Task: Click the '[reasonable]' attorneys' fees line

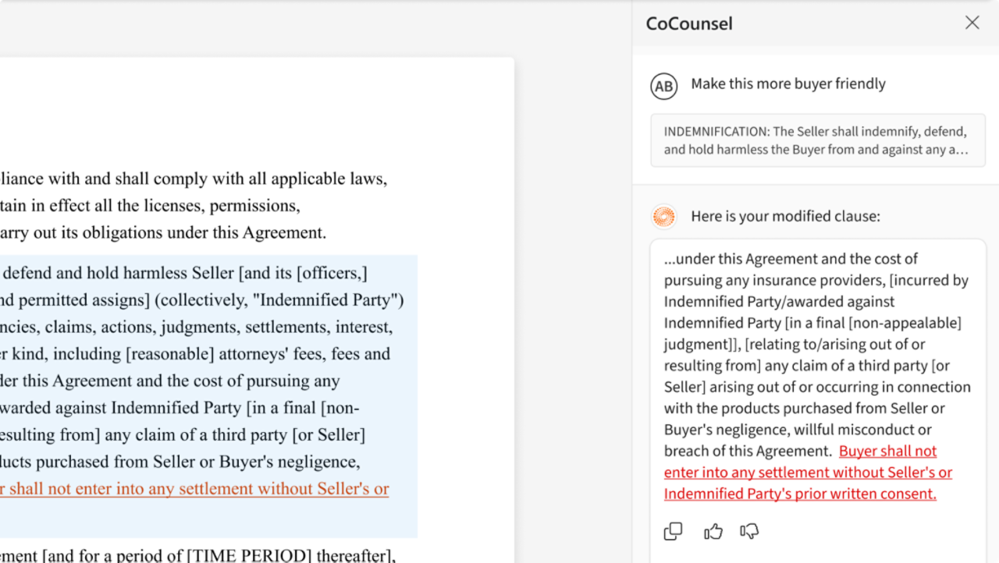Action: click(194, 353)
